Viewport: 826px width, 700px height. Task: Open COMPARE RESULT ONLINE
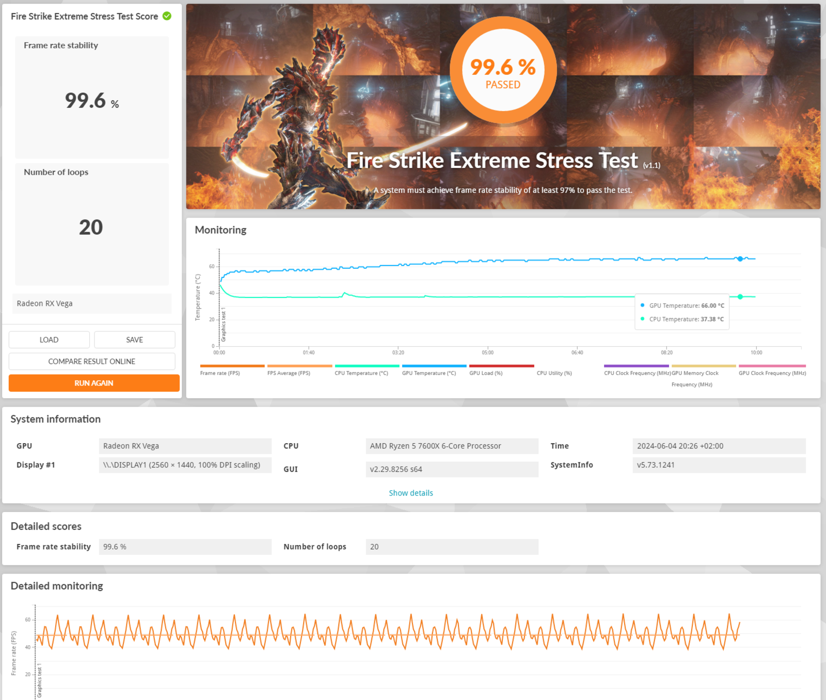[x=92, y=362]
